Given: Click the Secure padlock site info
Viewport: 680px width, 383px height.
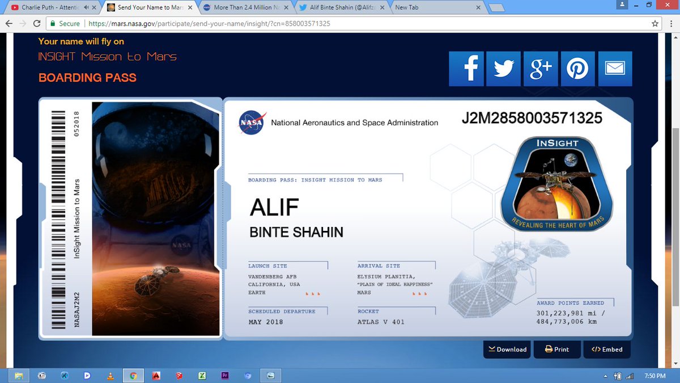Looking at the screenshot, I should [65, 24].
